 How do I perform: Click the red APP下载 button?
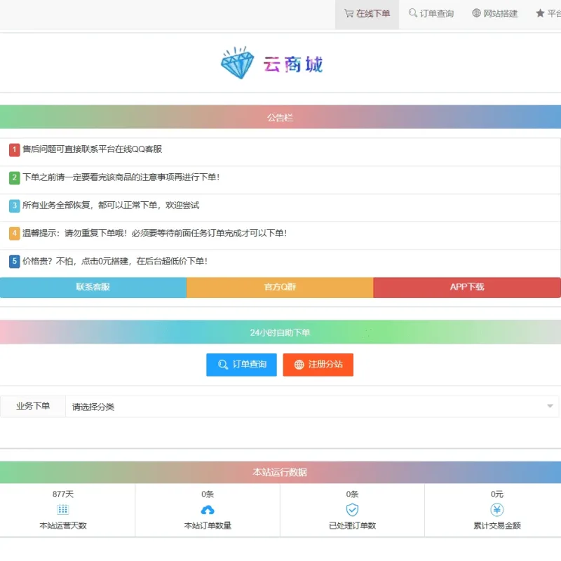467,288
